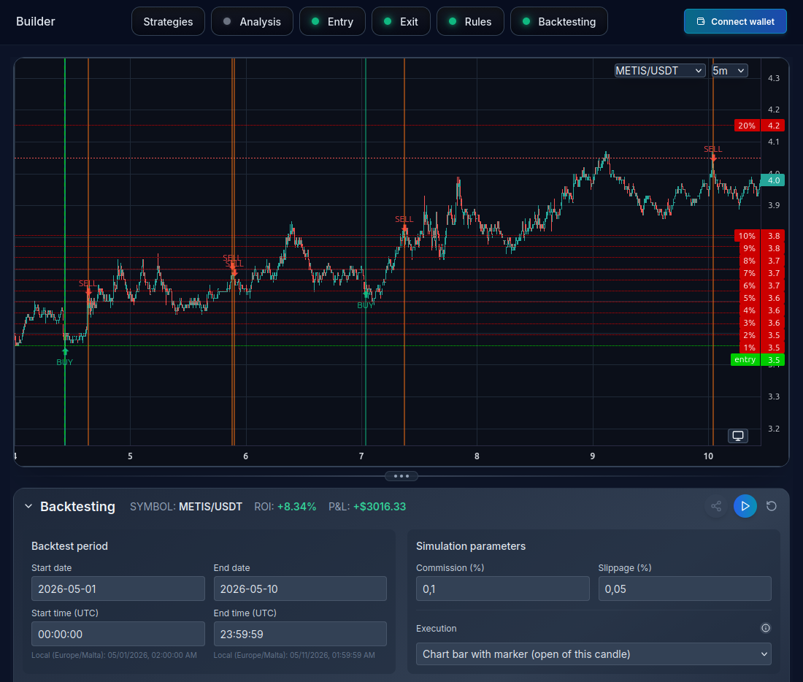Click the monitor icon on the chart
Screen dimensions: 803x682
coord(738,435)
